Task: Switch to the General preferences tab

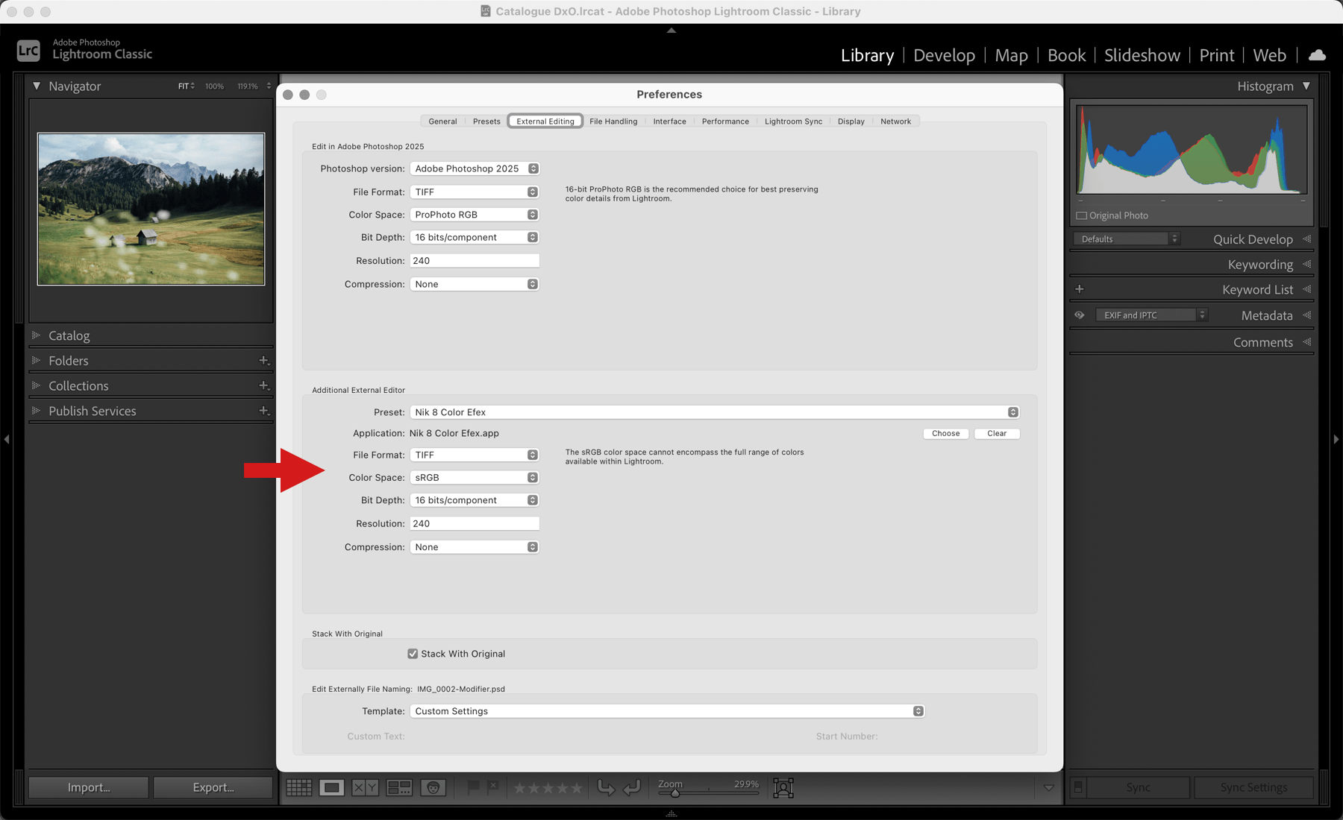Action: coord(442,122)
